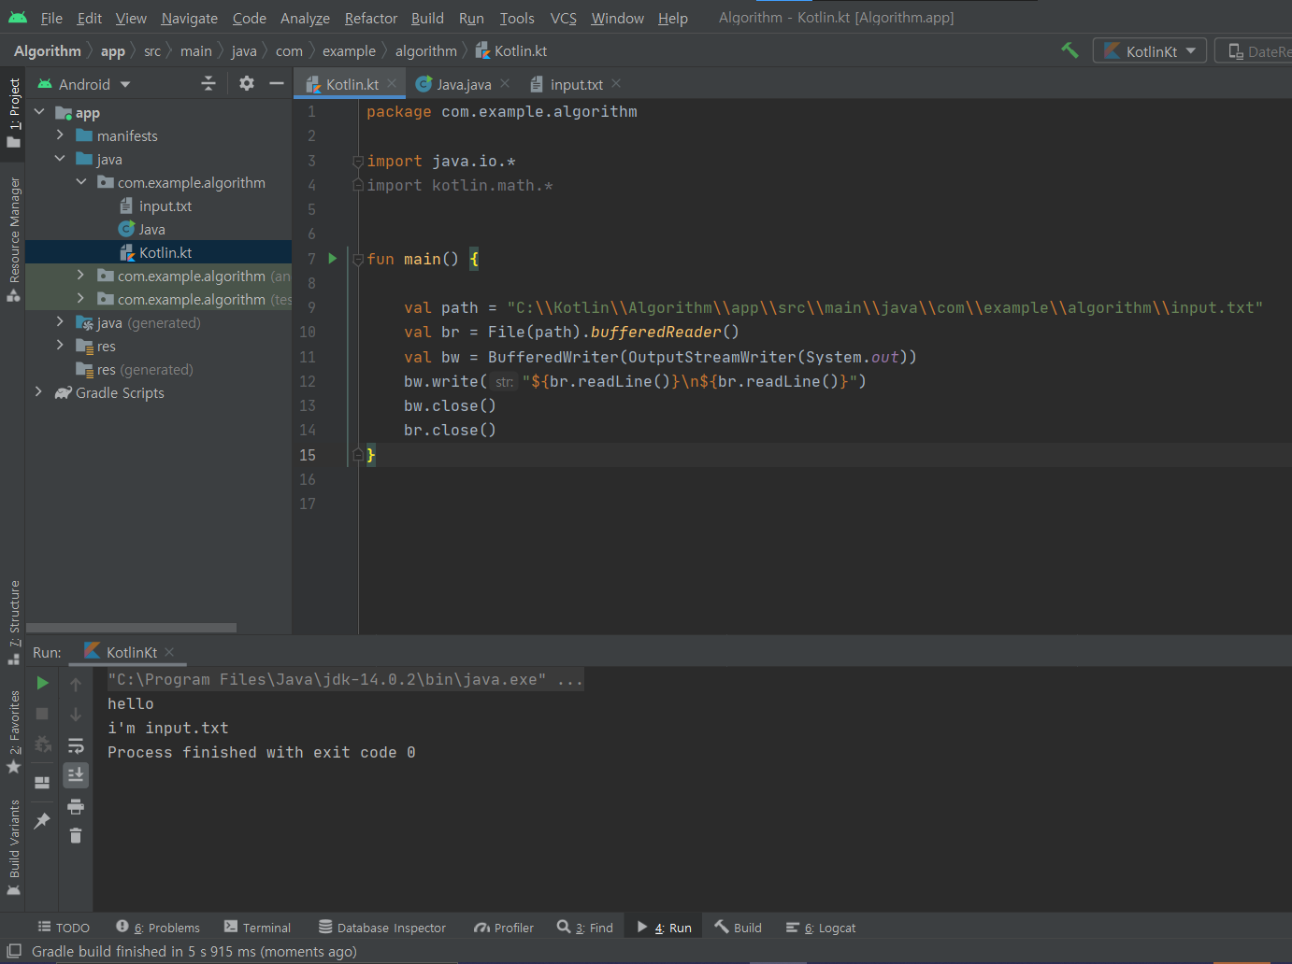Open Project panel settings gear
Screen dimensions: 1292x964
click(x=247, y=84)
